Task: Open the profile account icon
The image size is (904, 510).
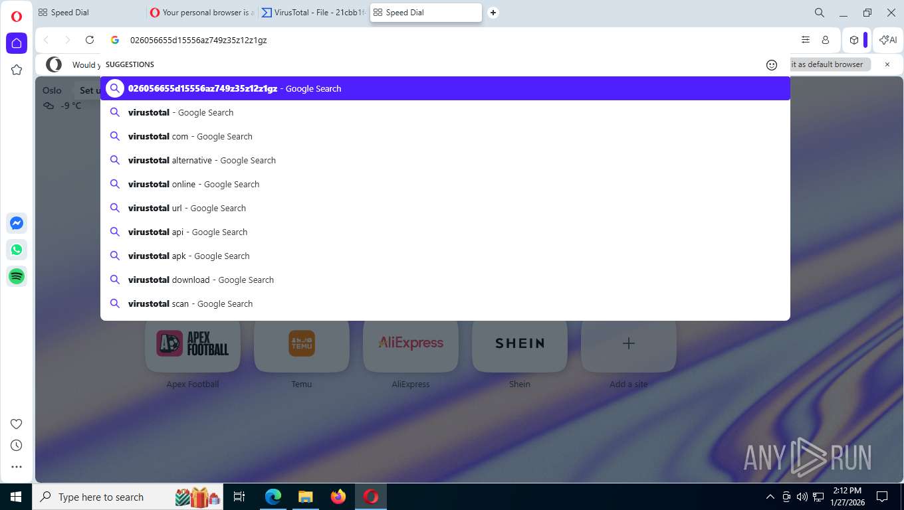Action: pyautogui.click(x=826, y=40)
